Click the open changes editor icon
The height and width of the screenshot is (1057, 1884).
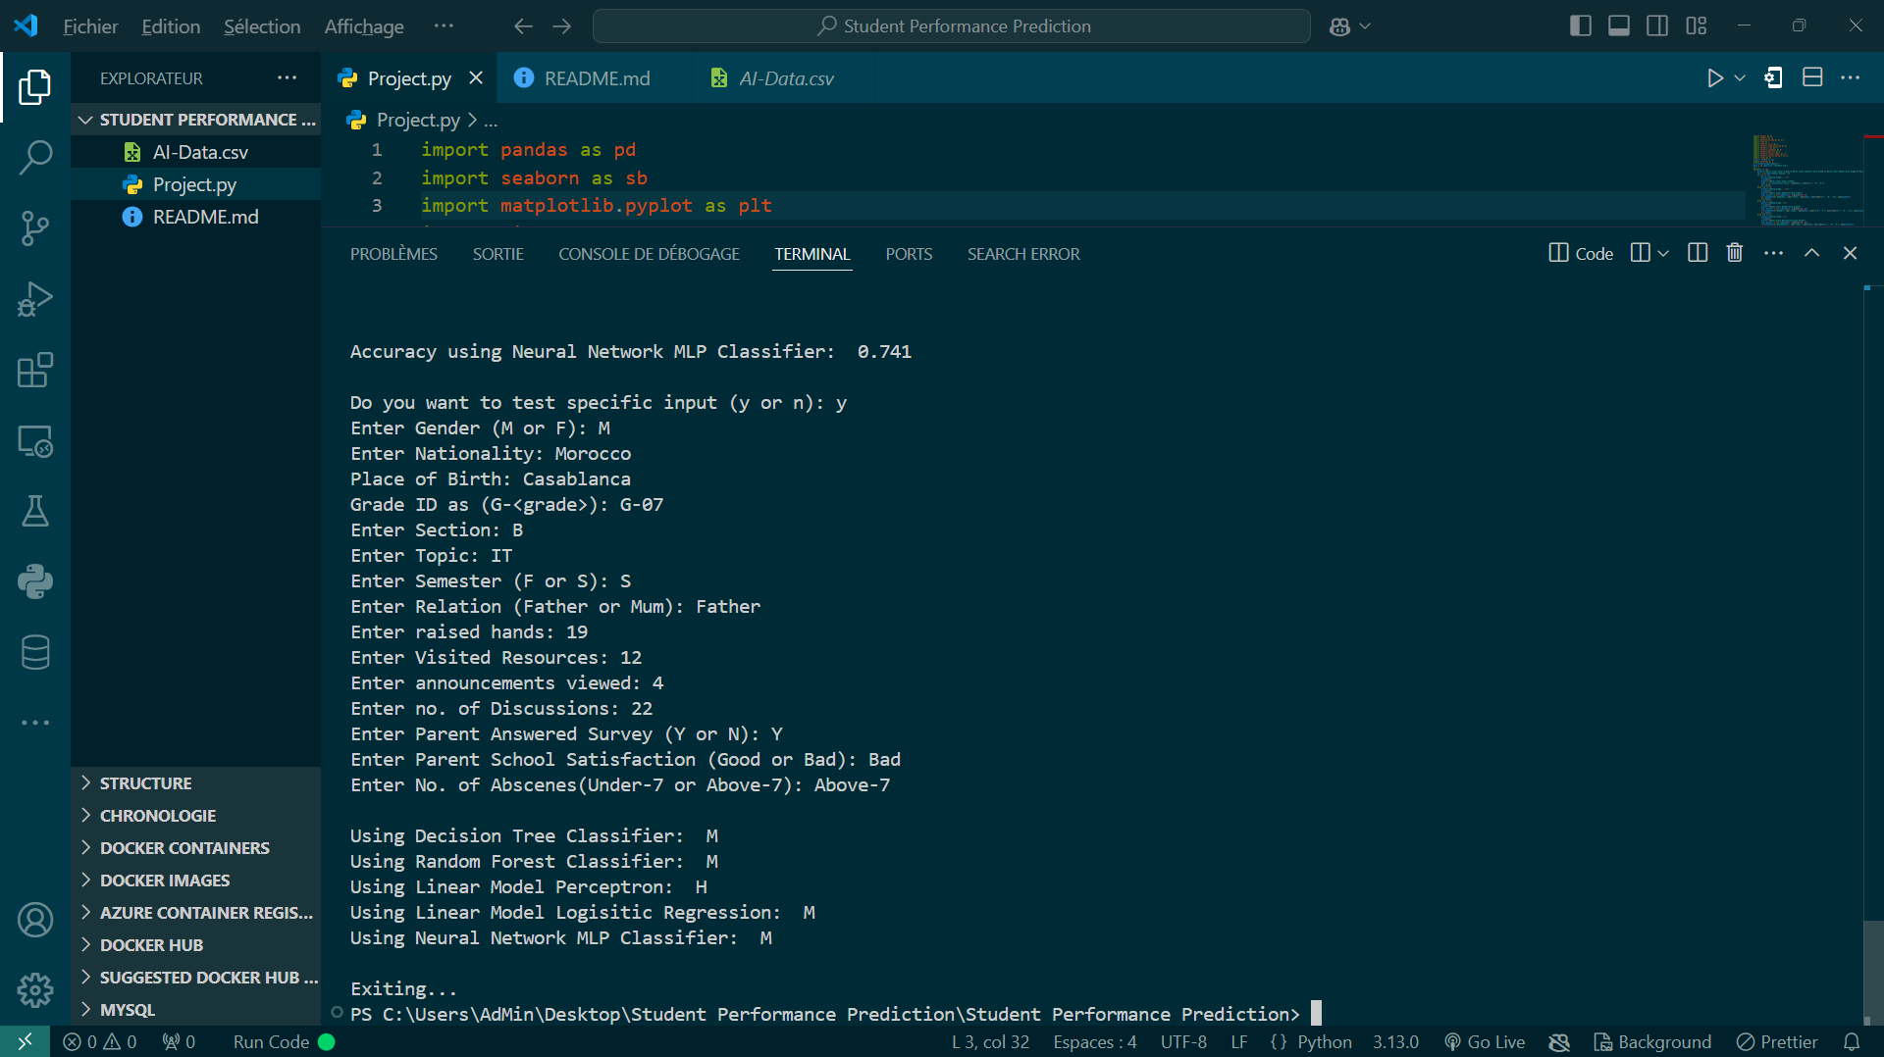(1773, 78)
